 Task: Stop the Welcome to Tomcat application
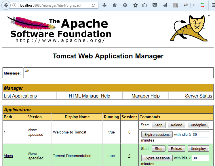(x=159, y=125)
